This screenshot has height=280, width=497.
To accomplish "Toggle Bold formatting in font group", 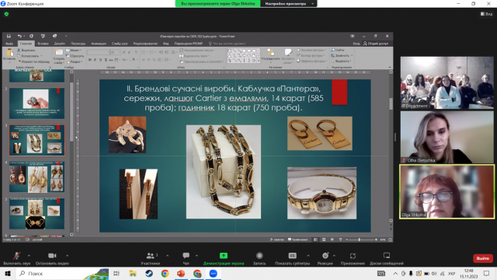I will point(90,60).
